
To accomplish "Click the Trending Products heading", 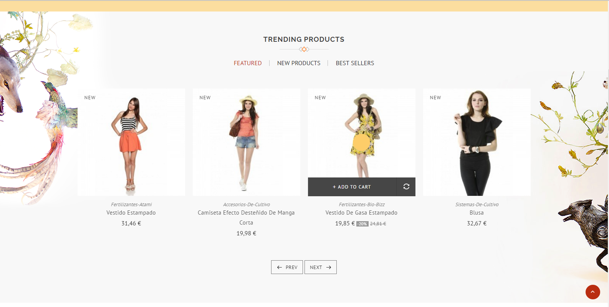I will pos(304,39).
